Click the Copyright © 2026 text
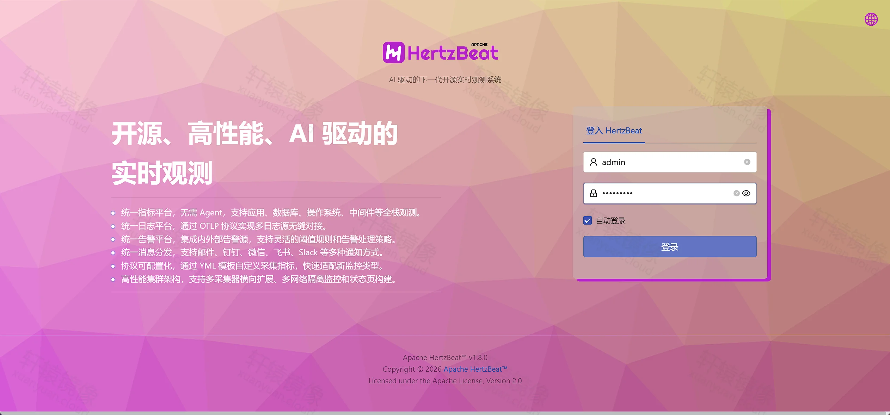The height and width of the screenshot is (415, 890). pos(412,369)
